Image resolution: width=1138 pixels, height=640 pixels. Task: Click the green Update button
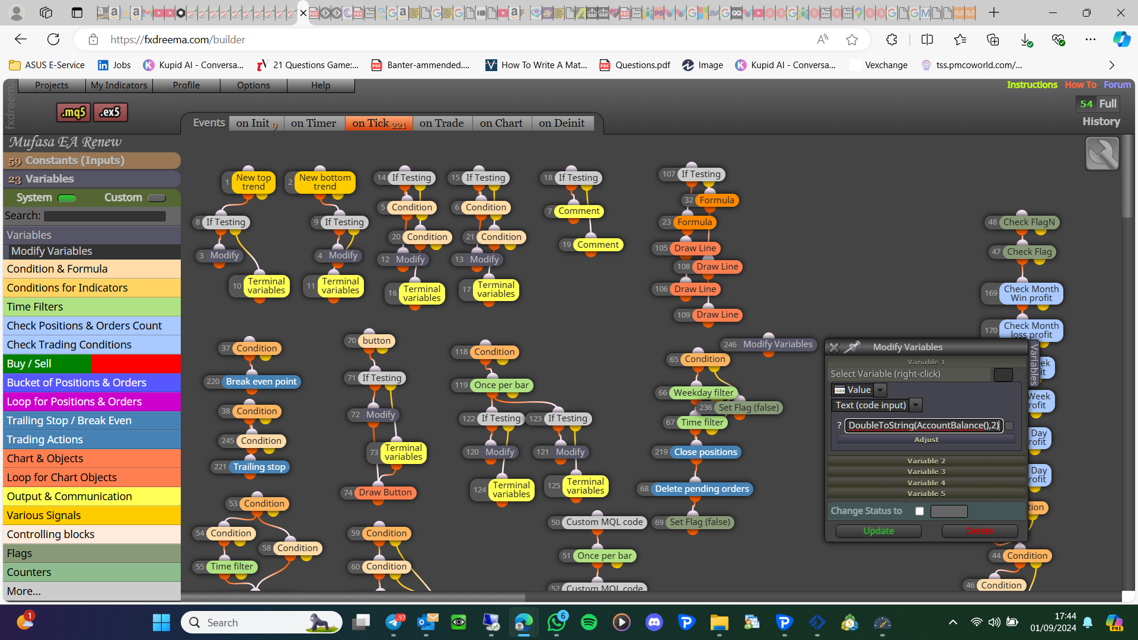point(878,531)
